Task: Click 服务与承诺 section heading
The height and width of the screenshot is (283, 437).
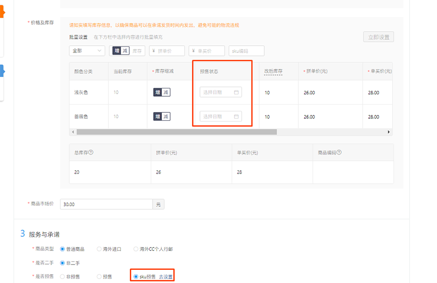Action: click(44, 235)
